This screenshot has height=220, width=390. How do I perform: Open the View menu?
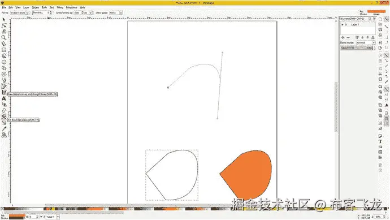point(18,7)
